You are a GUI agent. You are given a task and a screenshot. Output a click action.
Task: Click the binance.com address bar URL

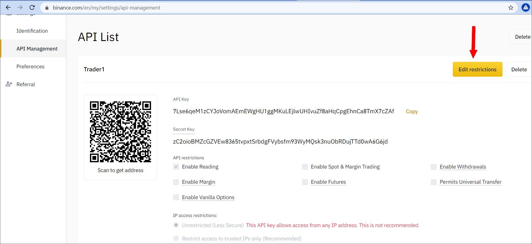[107, 8]
